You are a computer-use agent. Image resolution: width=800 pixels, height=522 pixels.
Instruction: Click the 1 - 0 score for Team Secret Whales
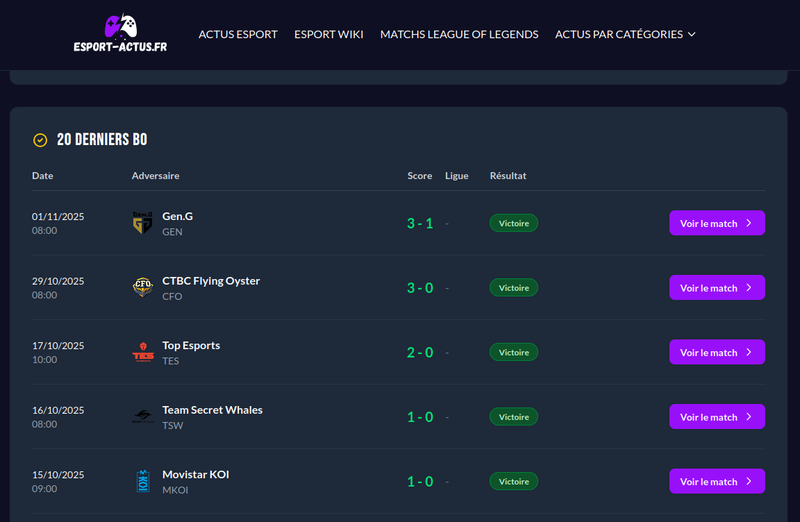point(420,416)
